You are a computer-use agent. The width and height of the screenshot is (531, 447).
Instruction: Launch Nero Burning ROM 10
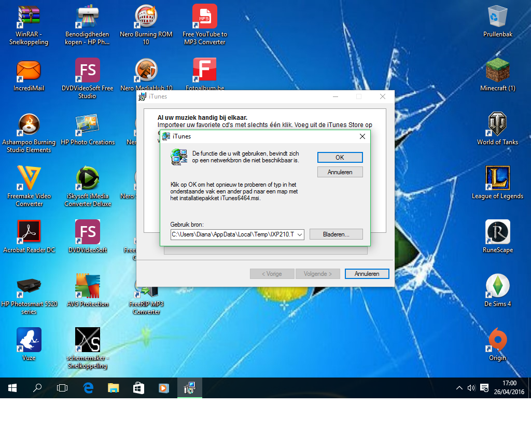tap(146, 24)
